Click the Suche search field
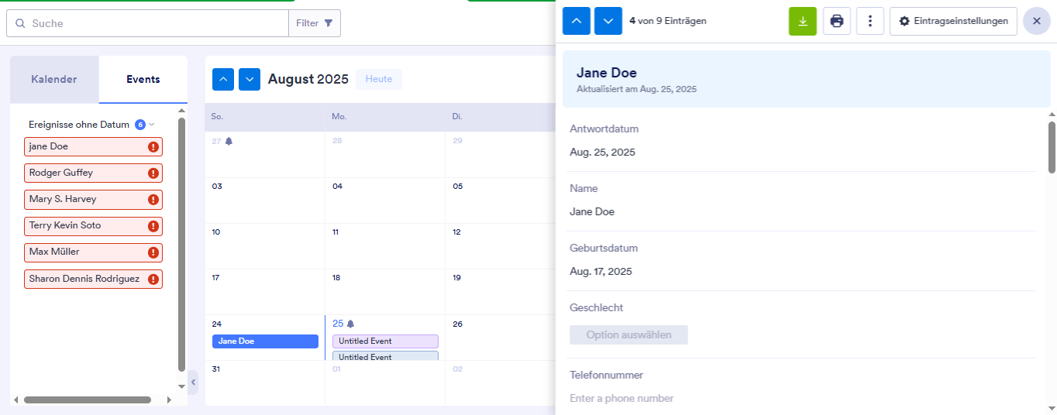 coord(155,23)
